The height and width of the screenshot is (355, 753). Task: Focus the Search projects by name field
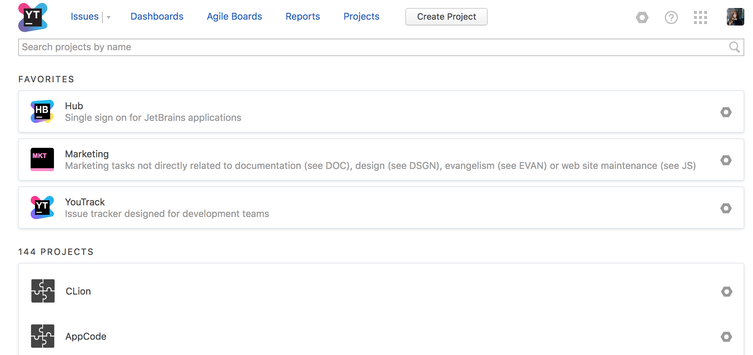tap(364, 47)
